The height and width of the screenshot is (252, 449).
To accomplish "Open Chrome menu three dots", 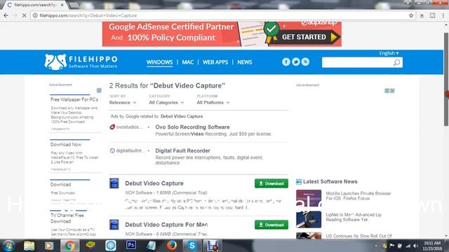I will [x=443, y=15].
